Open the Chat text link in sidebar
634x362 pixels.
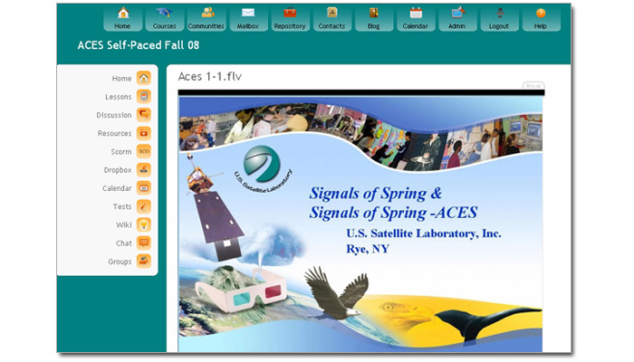click(x=124, y=243)
